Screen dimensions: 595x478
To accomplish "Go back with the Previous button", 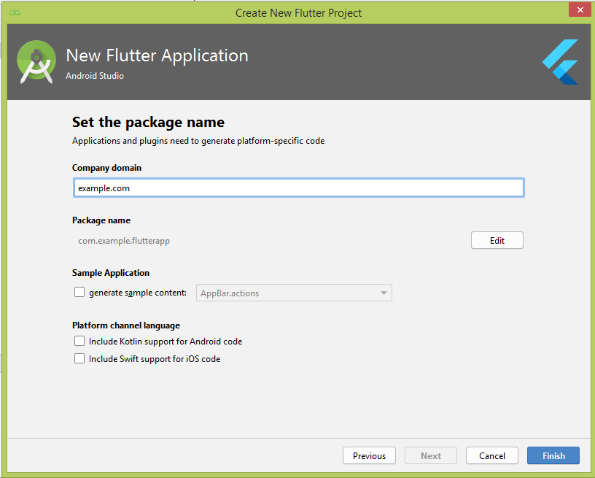I will click(x=369, y=455).
